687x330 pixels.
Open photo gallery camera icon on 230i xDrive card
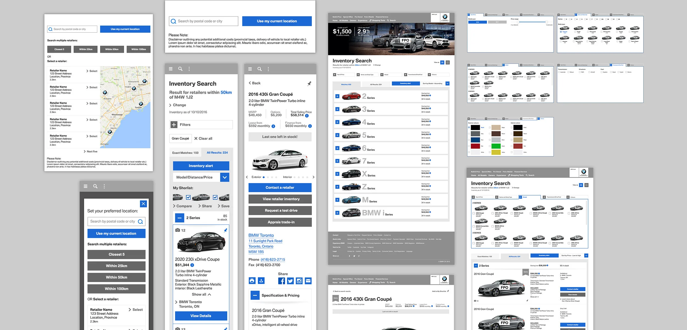[178, 230]
